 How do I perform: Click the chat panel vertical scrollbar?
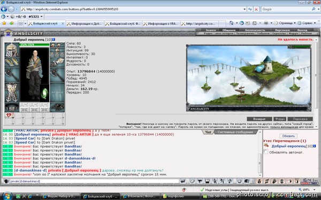(260, 153)
